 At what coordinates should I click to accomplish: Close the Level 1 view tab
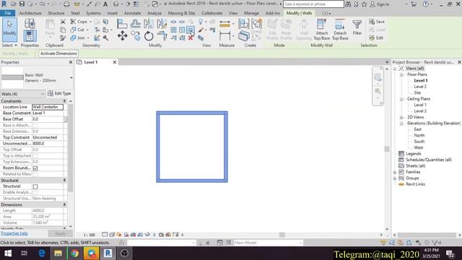[115, 62]
